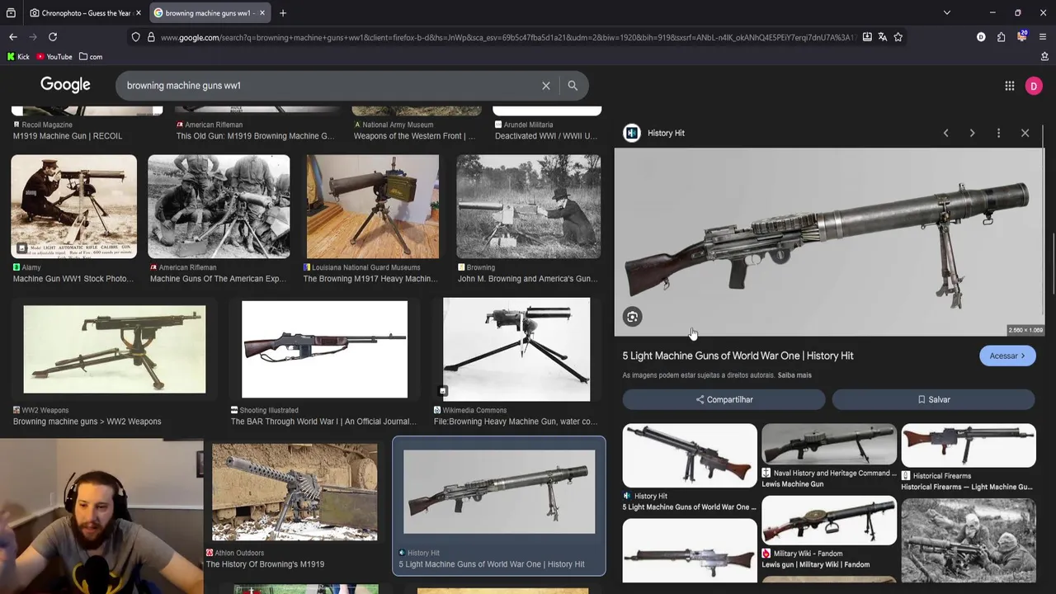Close the image preview panel

[1025, 133]
